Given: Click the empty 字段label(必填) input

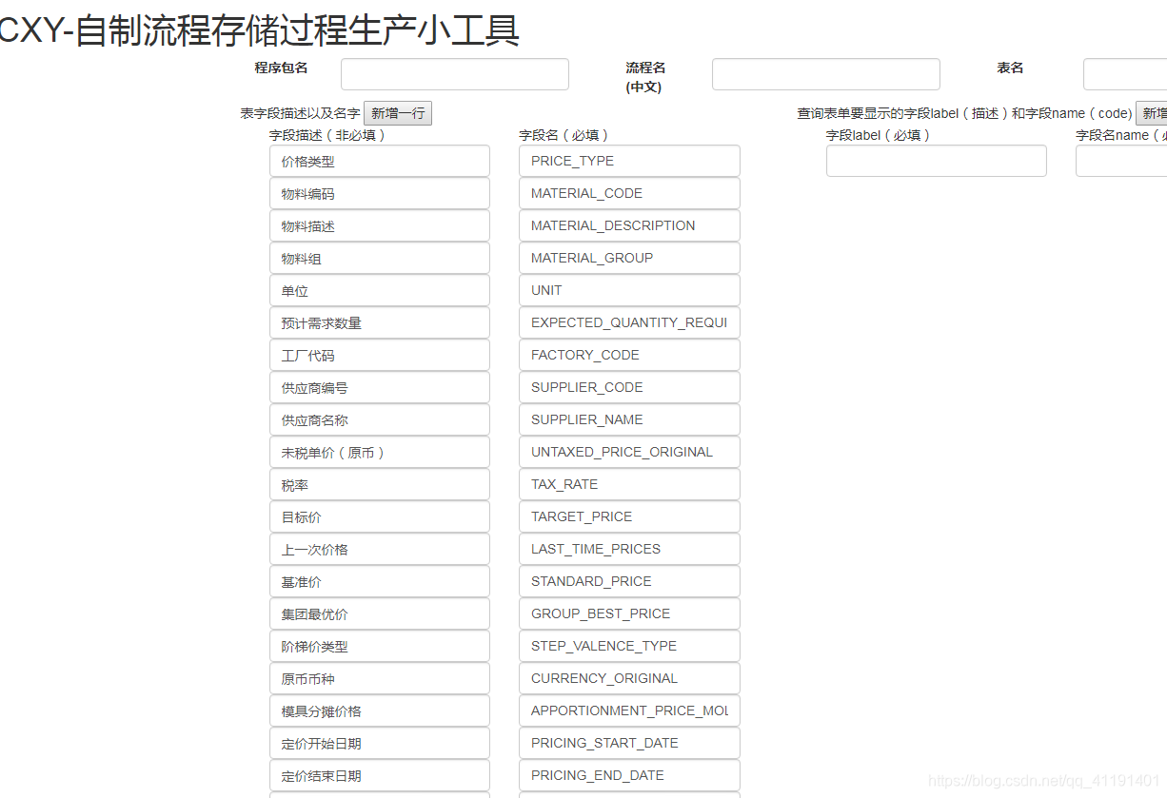Looking at the screenshot, I should coord(937,161).
